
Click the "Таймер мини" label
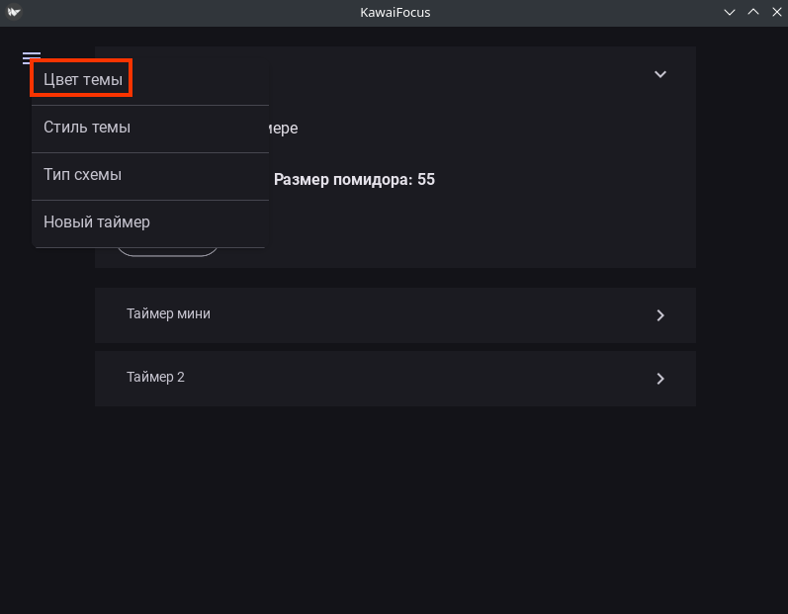(x=168, y=314)
